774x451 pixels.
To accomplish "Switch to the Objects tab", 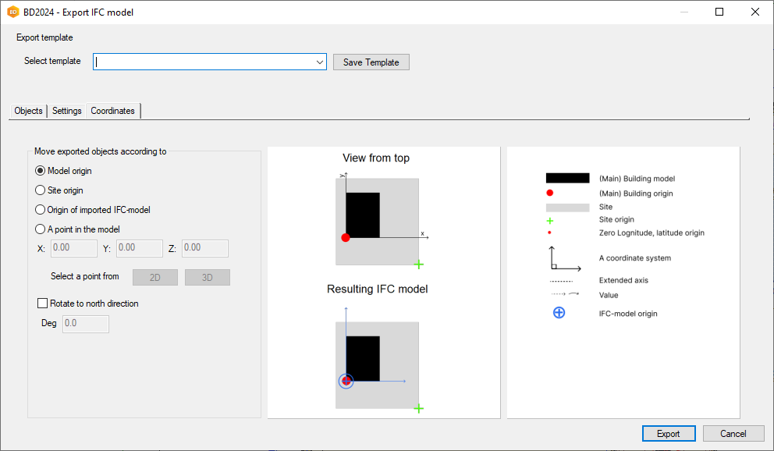I will click(x=29, y=111).
